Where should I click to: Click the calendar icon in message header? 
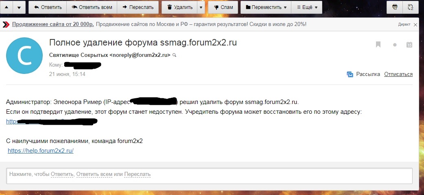tap(409, 45)
